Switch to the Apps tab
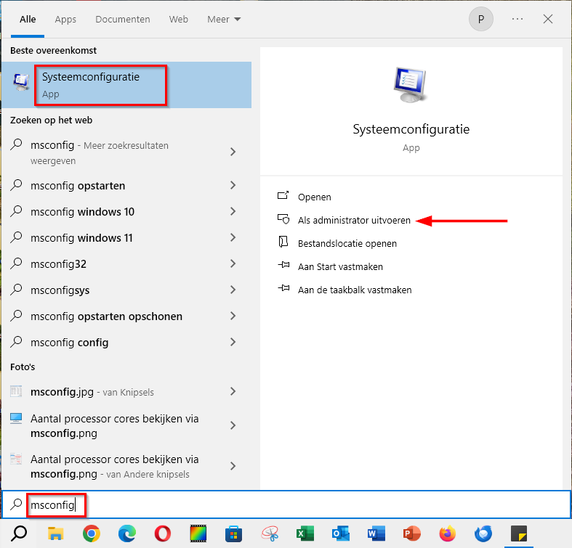Screen dimensions: 572x548 (65, 20)
